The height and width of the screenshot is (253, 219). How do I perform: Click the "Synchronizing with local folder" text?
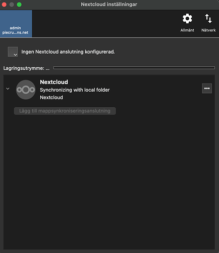[x=75, y=90]
